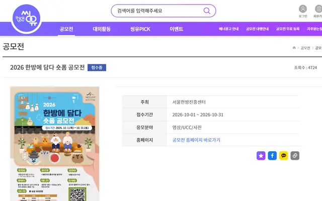Open the 씽유PICK menu
Viewport: 322px width, 201px height.
140,29
